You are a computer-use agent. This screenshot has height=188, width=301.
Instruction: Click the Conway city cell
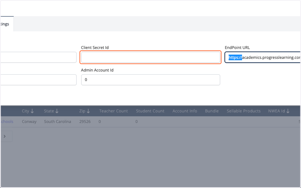pyautogui.click(x=29, y=122)
